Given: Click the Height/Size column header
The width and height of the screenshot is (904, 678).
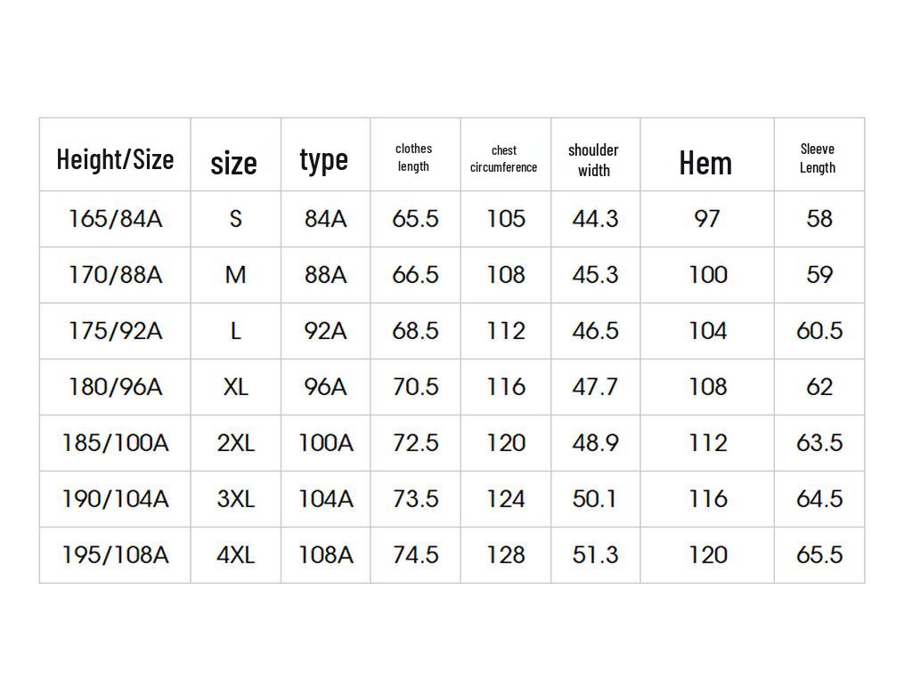Looking at the screenshot, I should [115, 159].
